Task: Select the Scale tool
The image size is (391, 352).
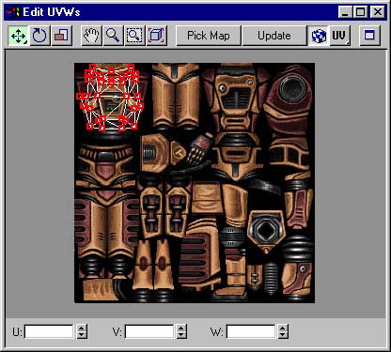Action: pos(61,36)
